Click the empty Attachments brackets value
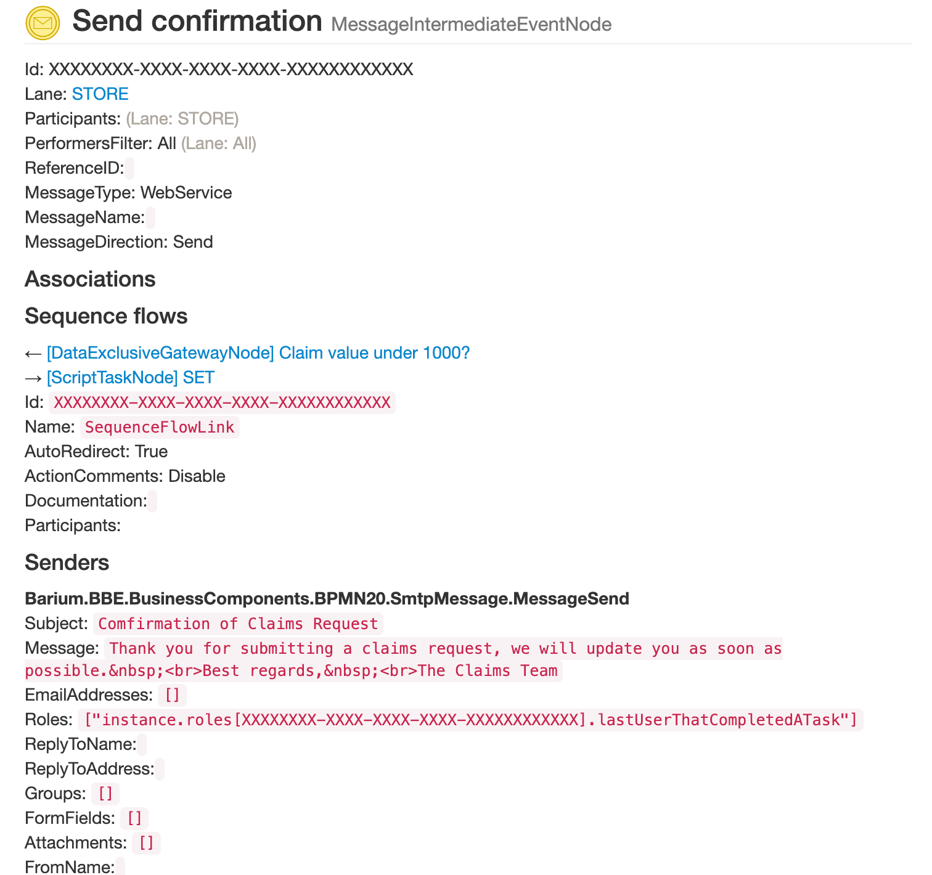 pos(146,843)
